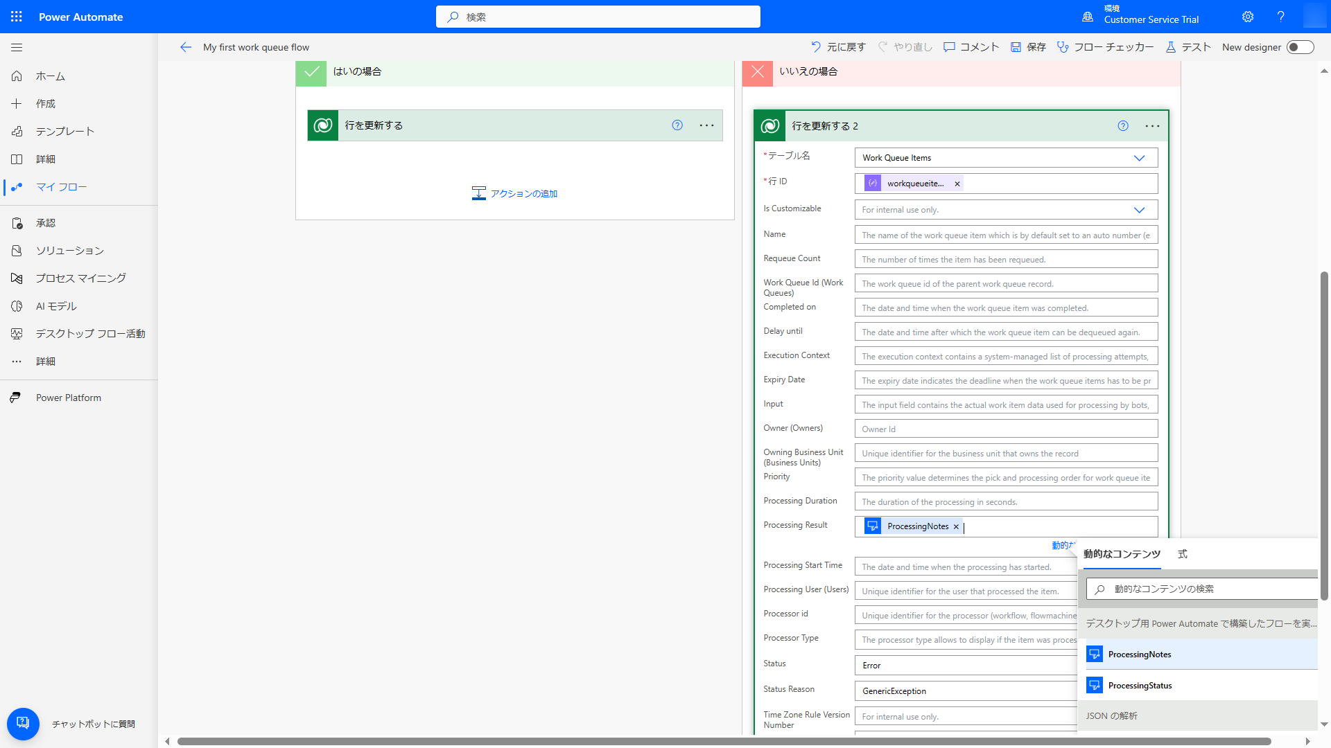This screenshot has width=1331, height=748.
Task: Click the Requeue Count input field
Action: tap(1006, 260)
